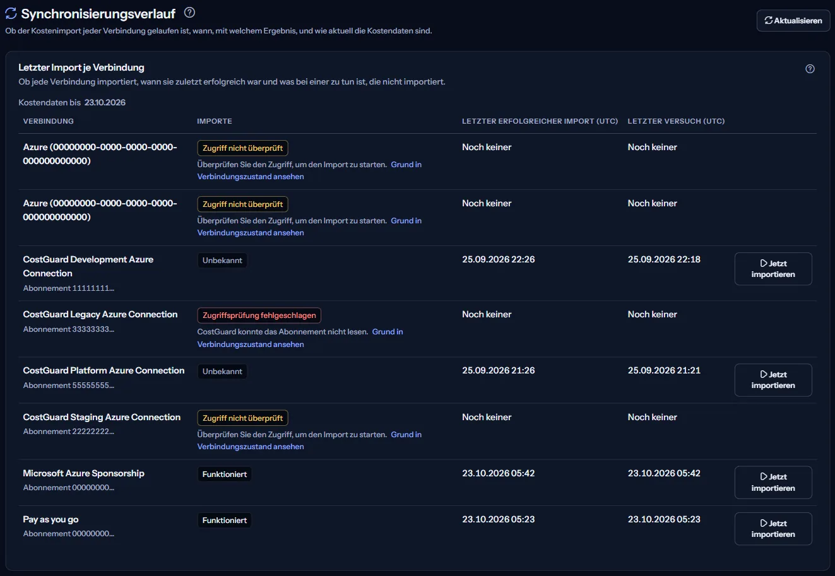Open help icon in Letzter Import panel corner
Viewport: 835px width, 576px height.
click(810, 69)
